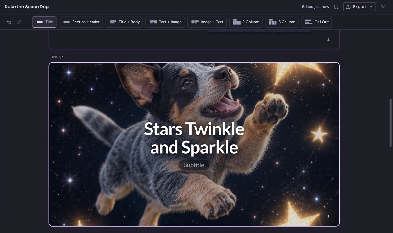The height and width of the screenshot is (233, 393).
Task: Close the editor with the X icon
Action: [x=383, y=7]
